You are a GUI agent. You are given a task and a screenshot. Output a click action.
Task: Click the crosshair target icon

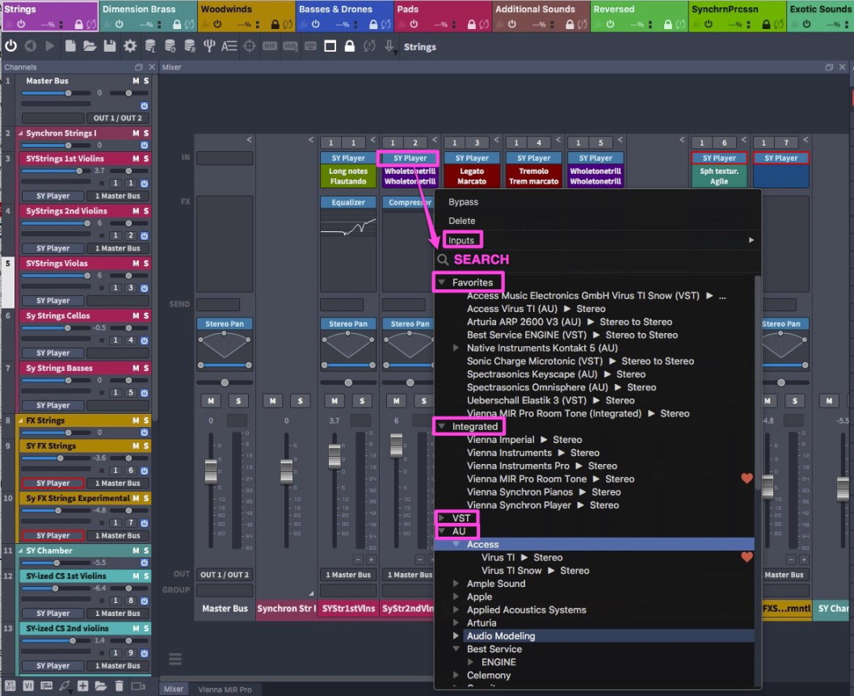point(250,46)
